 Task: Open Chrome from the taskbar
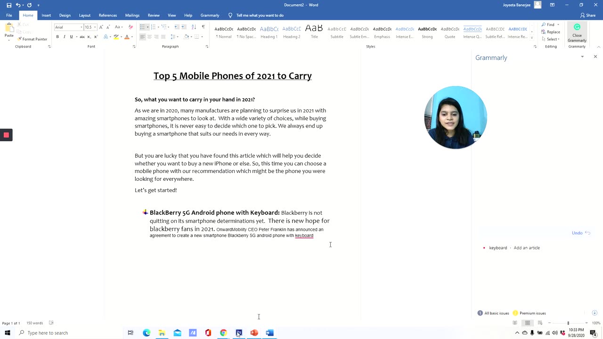(x=223, y=333)
